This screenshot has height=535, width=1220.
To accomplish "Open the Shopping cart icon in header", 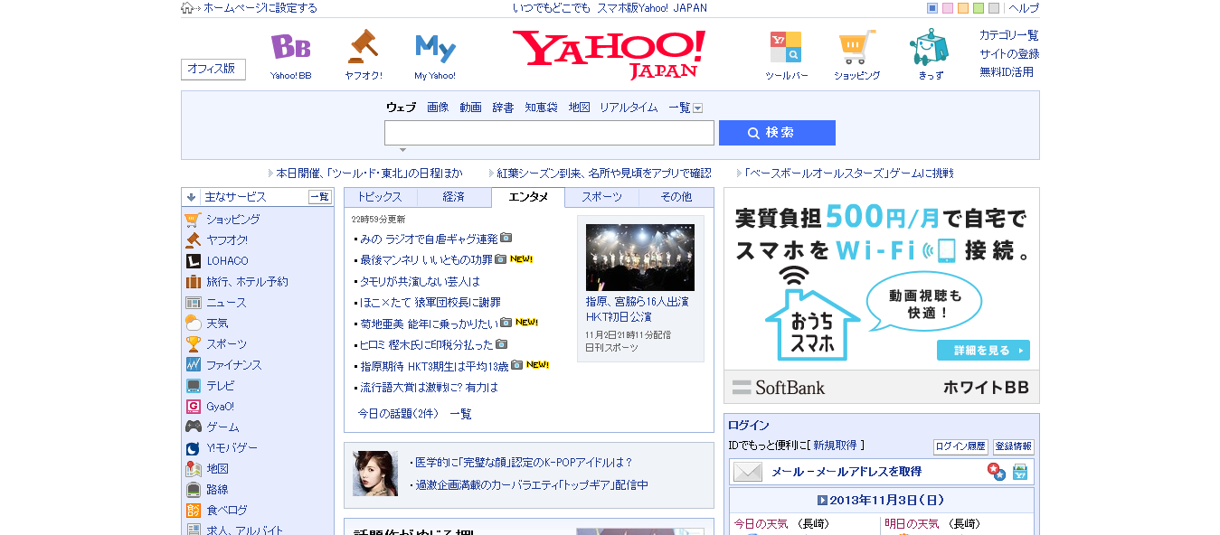I will [857, 47].
